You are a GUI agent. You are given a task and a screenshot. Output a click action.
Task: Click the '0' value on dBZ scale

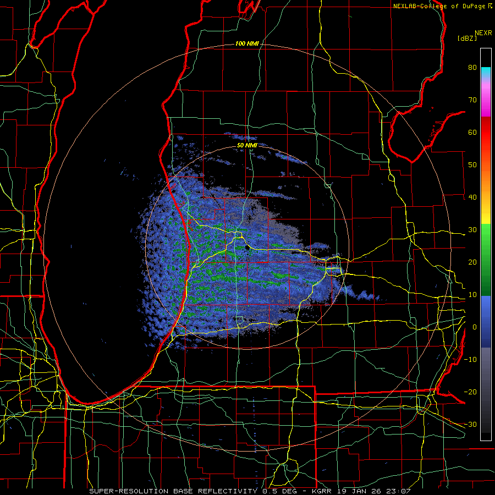(x=475, y=327)
